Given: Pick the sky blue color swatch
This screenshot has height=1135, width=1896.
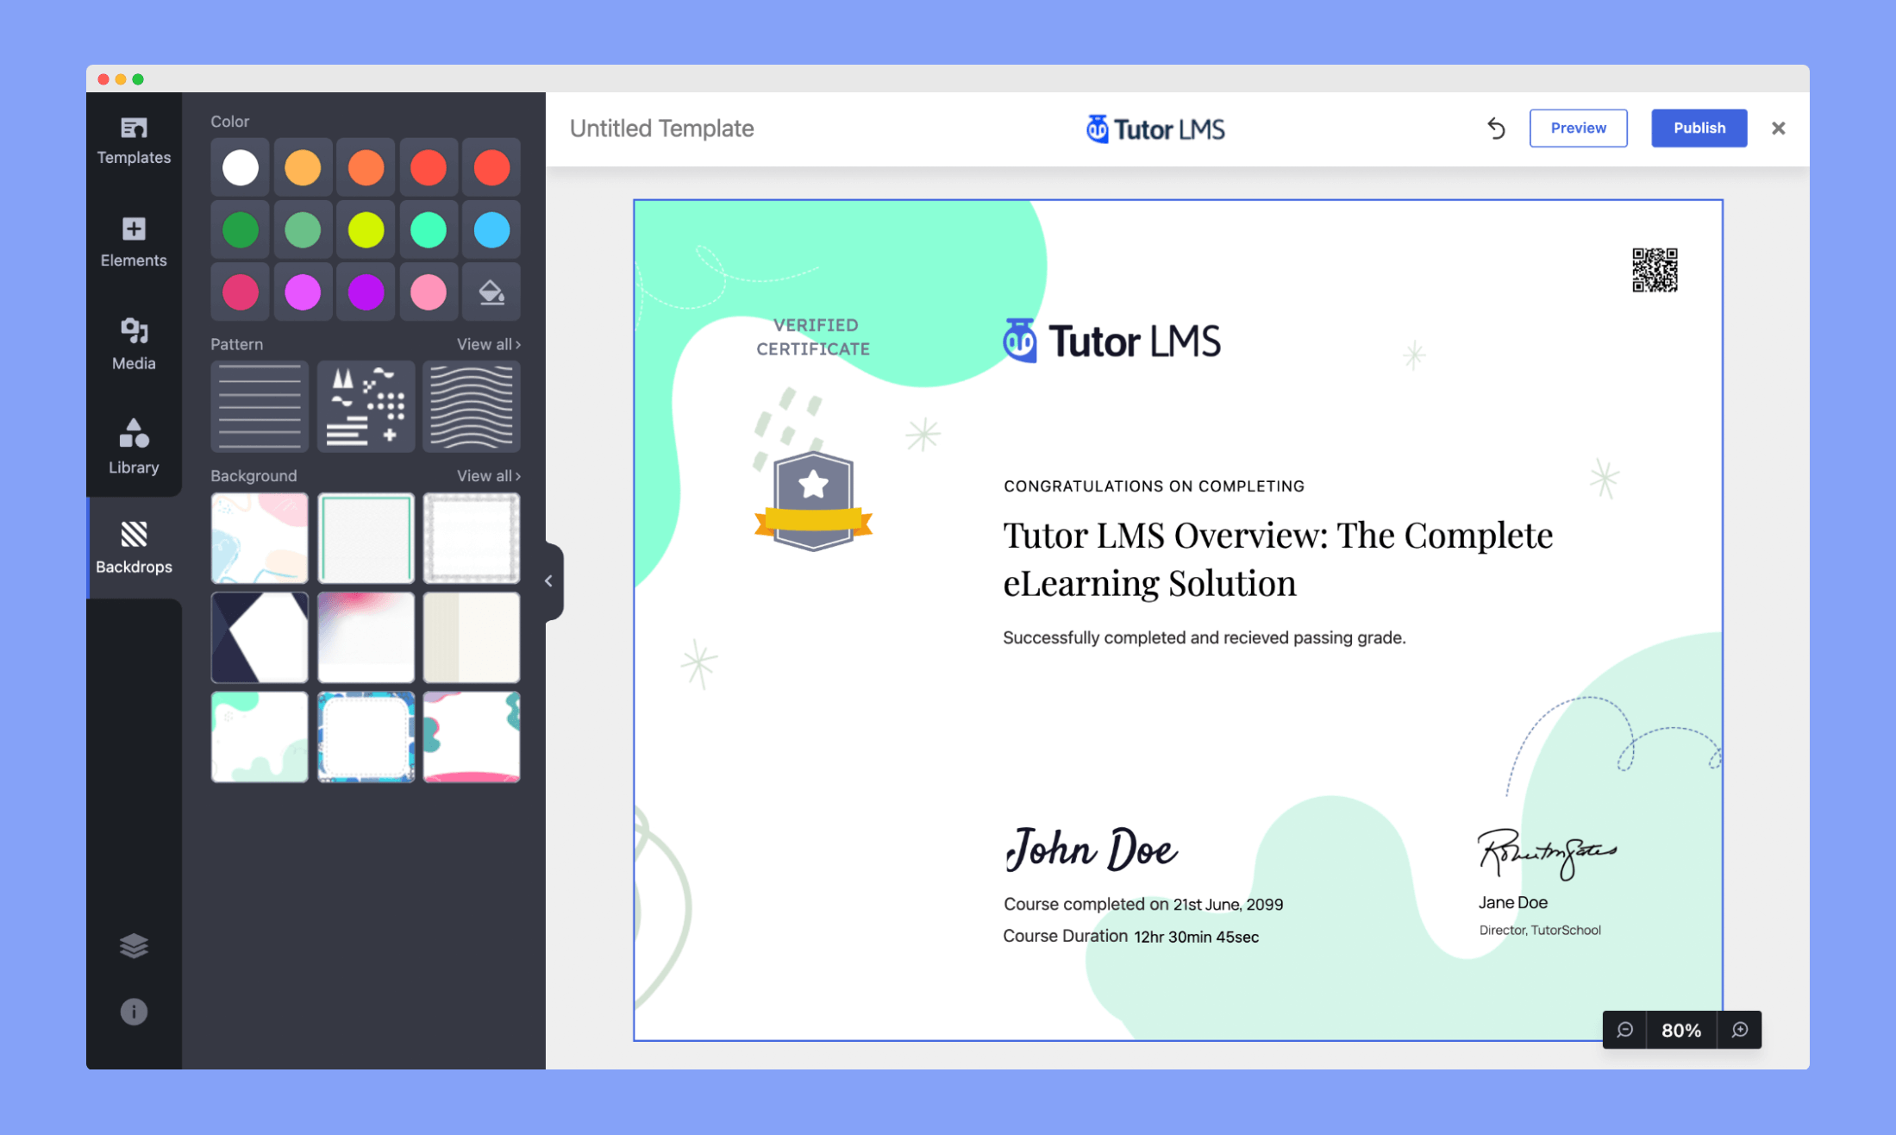Looking at the screenshot, I should 491,230.
